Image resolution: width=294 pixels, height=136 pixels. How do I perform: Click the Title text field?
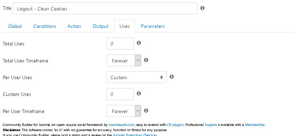pyautogui.click(x=105, y=8)
